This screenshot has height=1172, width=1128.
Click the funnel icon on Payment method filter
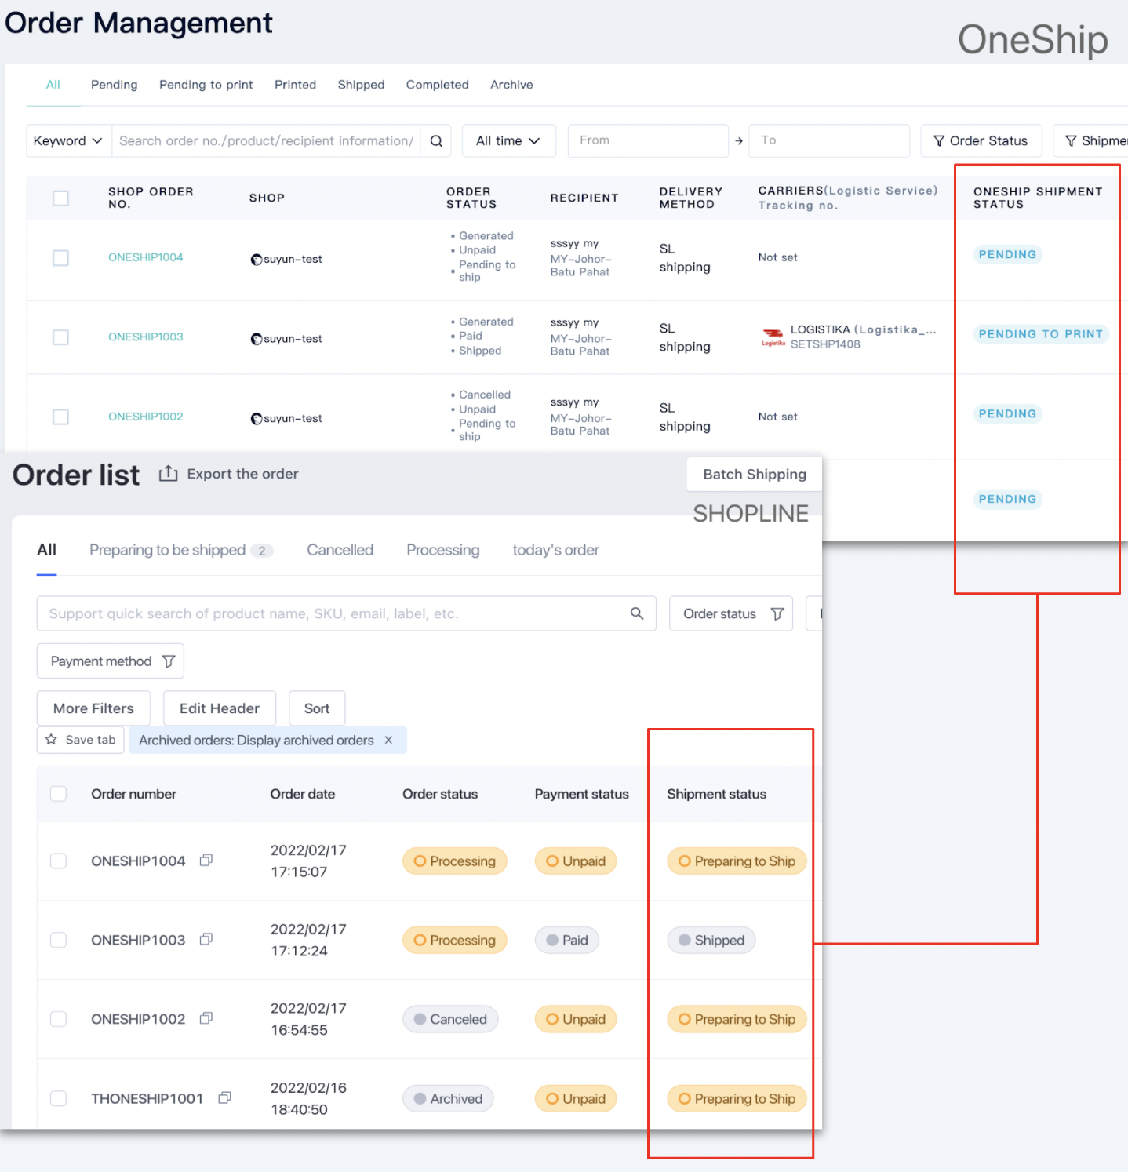[x=169, y=661]
